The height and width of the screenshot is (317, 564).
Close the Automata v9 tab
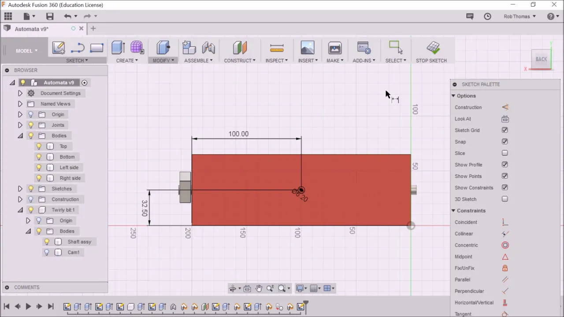point(81,29)
